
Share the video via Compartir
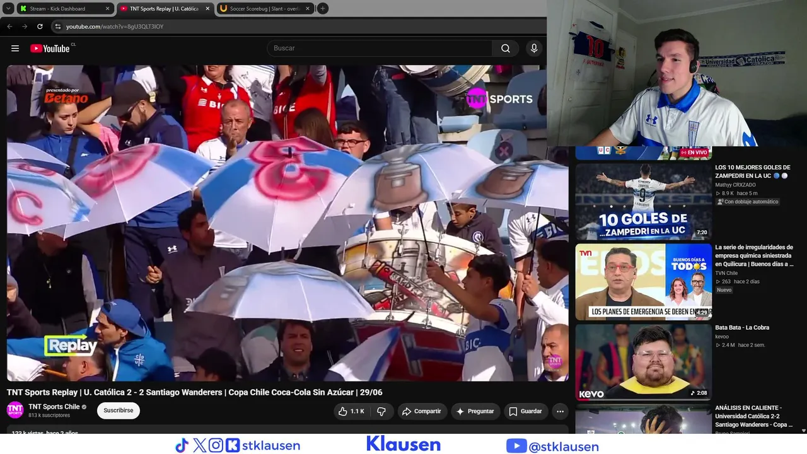coord(422,411)
